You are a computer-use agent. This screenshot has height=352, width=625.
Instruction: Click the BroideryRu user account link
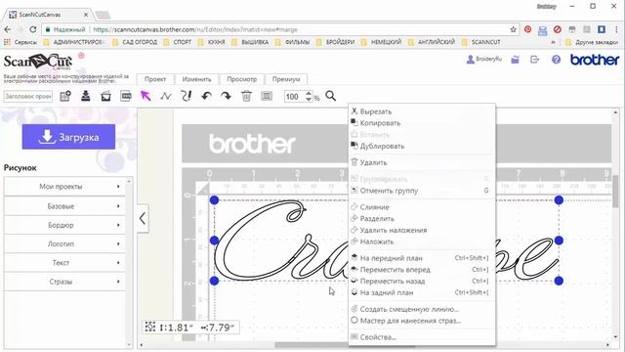pyautogui.click(x=484, y=59)
